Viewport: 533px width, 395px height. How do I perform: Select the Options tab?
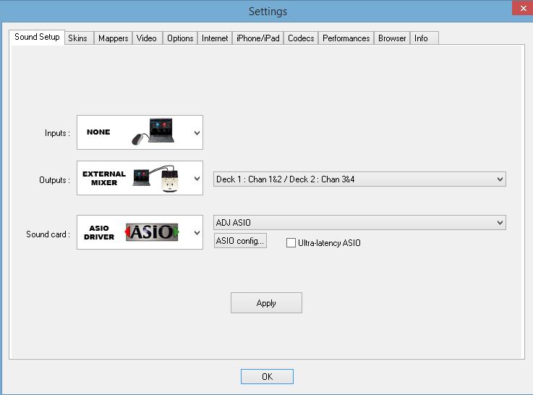(x=180, y=38)
